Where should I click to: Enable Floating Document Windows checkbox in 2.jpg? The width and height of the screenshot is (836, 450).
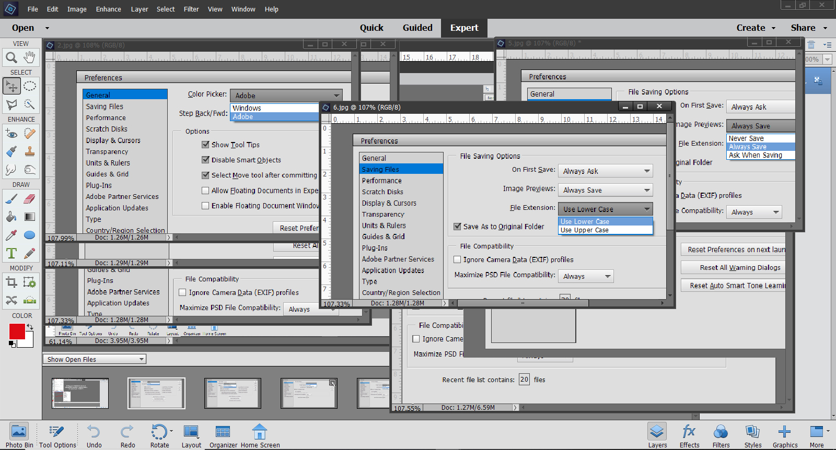click(x=205, y=206)
